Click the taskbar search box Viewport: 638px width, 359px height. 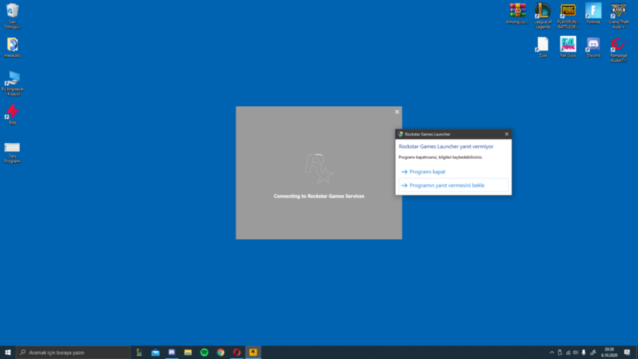click(73, 352)
